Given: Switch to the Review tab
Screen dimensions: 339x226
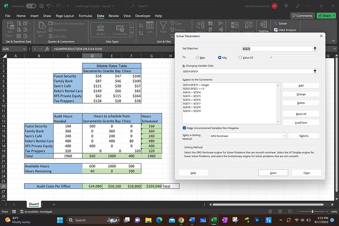Looking at the screenshot, I should [113, 16].
